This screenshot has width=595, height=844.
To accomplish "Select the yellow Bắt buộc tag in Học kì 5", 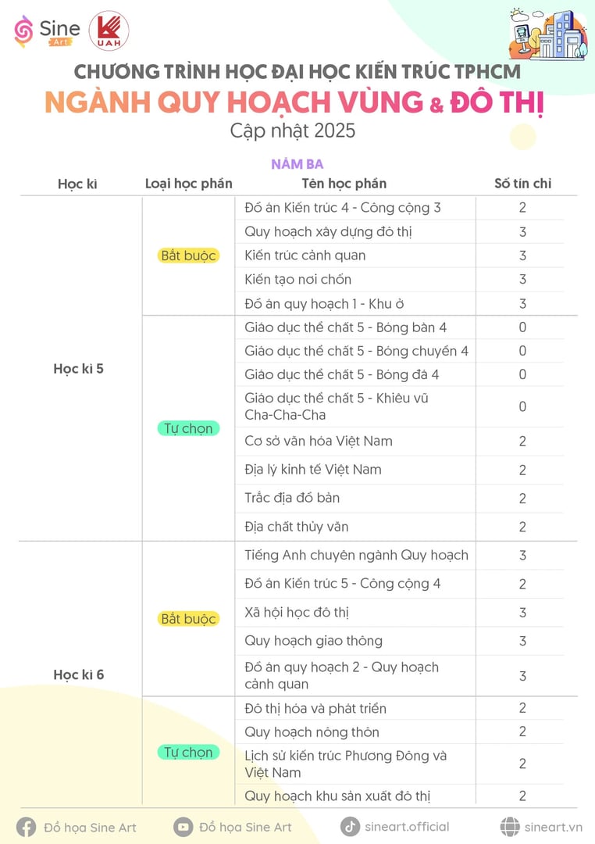I will point(188,256).
